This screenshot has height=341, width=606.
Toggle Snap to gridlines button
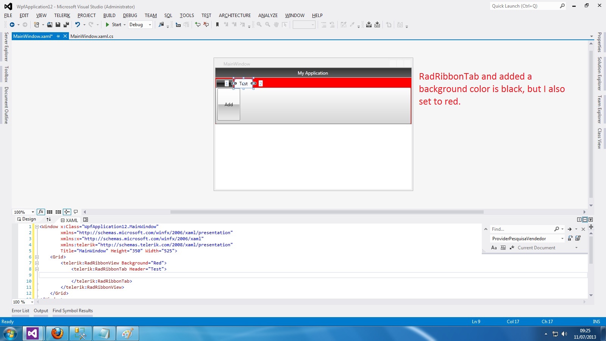point(58,212)
